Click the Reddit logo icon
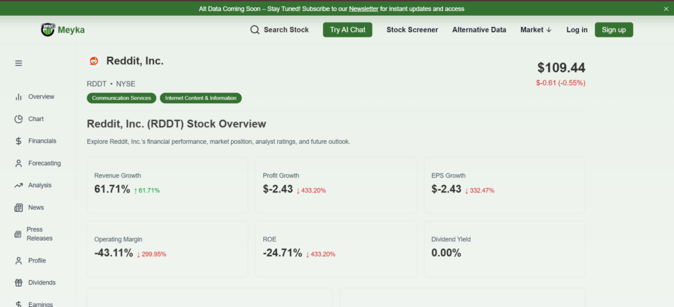Screen dimensions: 674x307 [x=93, y=61]
